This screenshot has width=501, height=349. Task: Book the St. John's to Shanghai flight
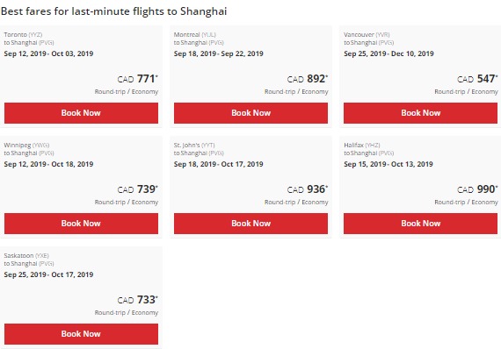[250, 224]
